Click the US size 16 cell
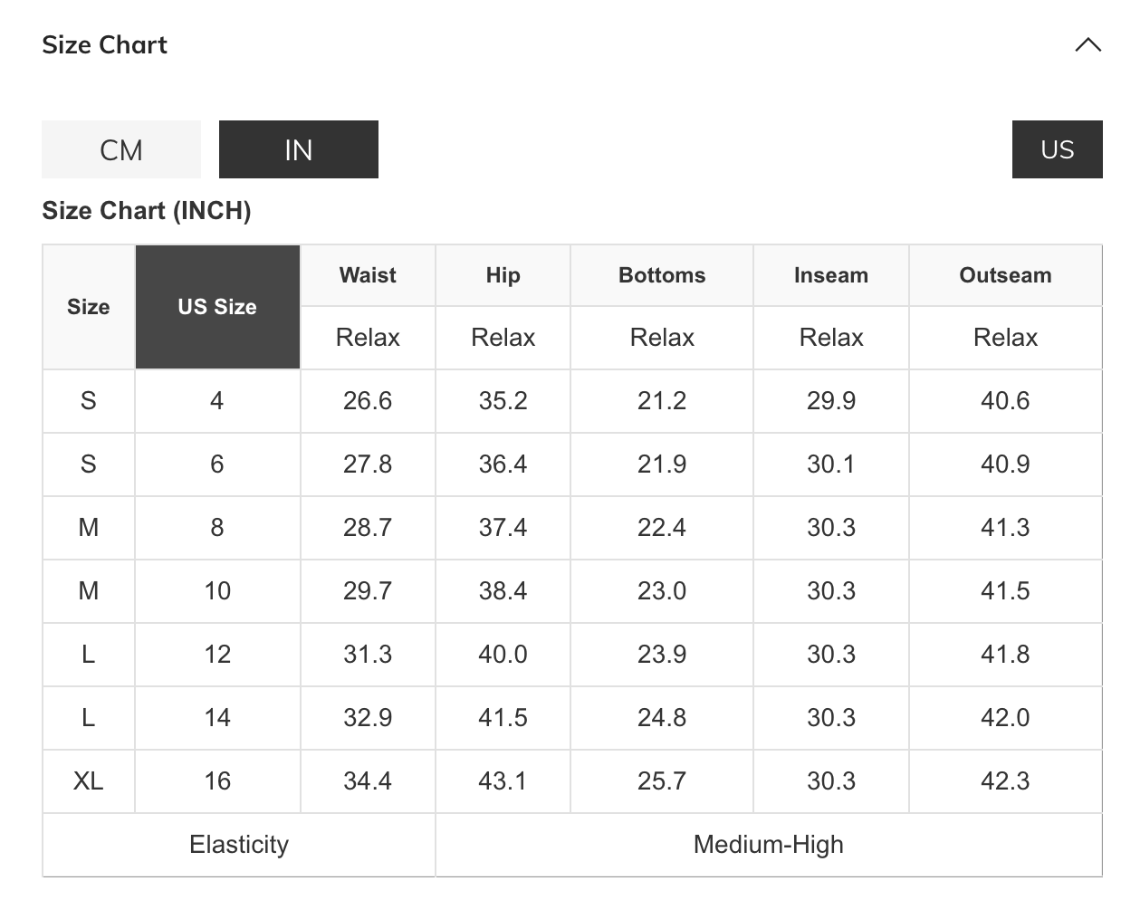The width and height of the screenshot is (1121, 900). 217,781
